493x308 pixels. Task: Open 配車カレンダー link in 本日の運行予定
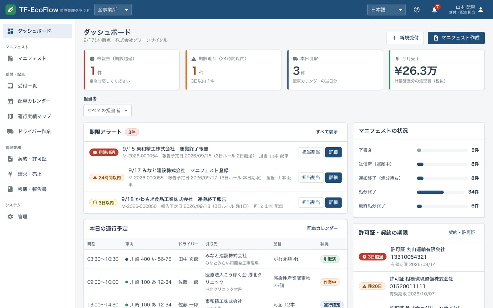[322, 228]
